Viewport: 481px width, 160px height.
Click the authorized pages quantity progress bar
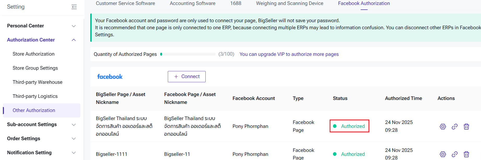coord(188,54)
